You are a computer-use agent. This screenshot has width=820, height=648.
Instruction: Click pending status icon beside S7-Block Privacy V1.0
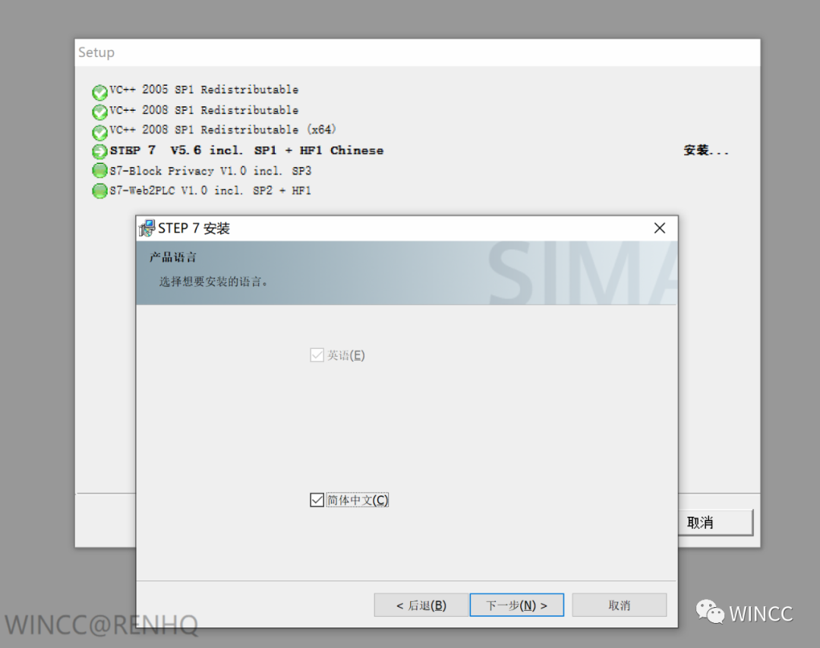(99, 171)
